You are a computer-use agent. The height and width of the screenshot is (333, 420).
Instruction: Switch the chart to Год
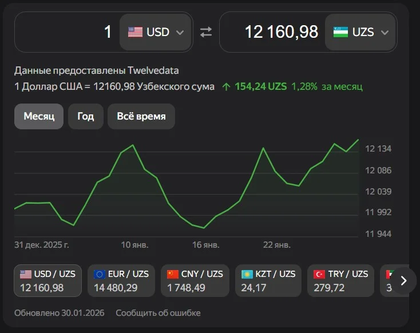[85, 116]
